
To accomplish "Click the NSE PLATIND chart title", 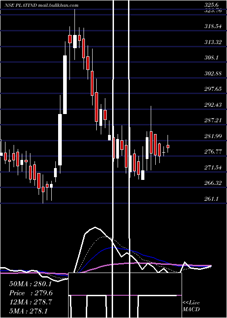I will tap(20, 5).
